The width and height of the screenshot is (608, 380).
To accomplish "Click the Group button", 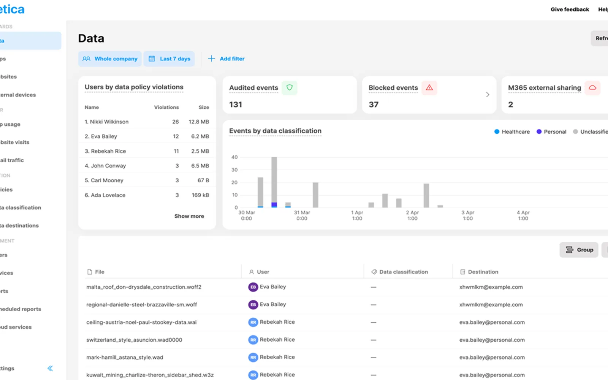I will (x=579, y=250).
